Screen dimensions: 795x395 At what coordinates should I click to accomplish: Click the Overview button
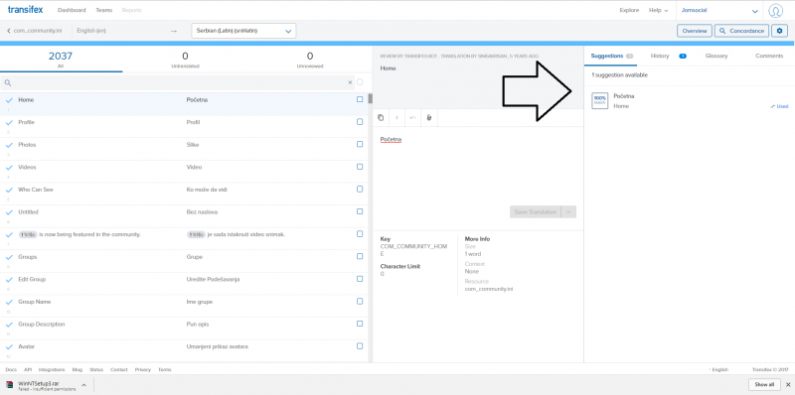coord(695,31)
